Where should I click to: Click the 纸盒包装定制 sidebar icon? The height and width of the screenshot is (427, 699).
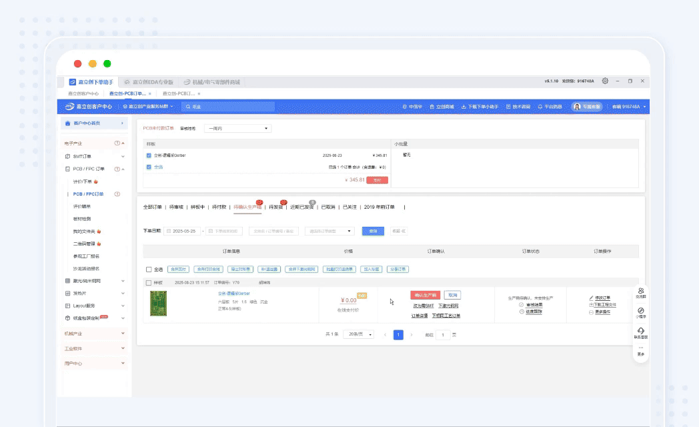pos(68,318)
